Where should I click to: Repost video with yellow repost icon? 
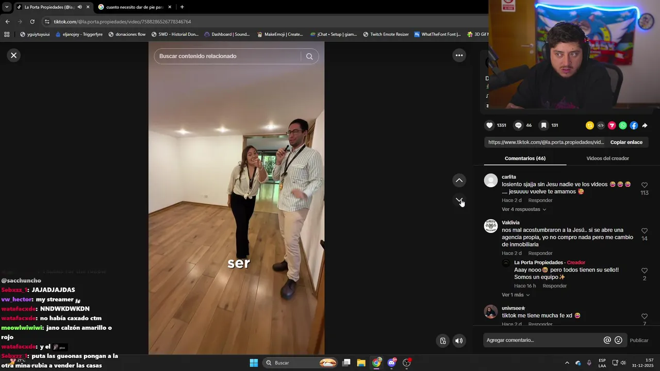coord(590,125)
